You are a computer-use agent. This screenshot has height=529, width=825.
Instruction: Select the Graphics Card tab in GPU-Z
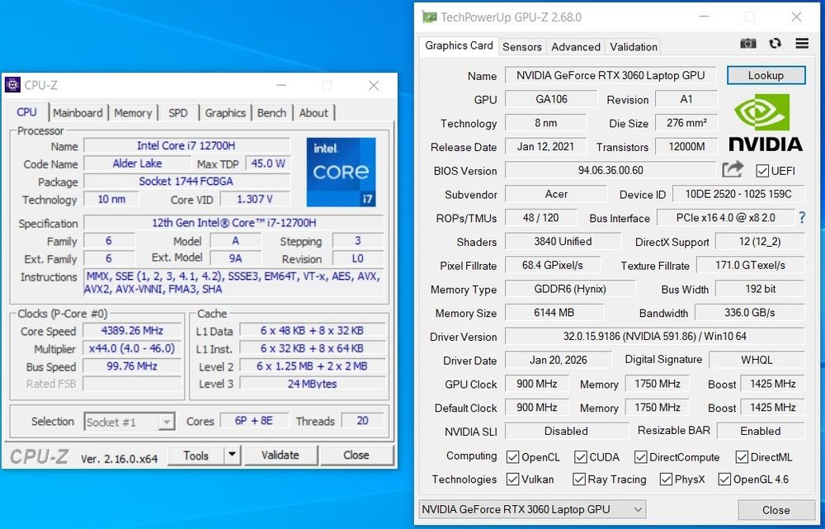(x=459, y=45)
